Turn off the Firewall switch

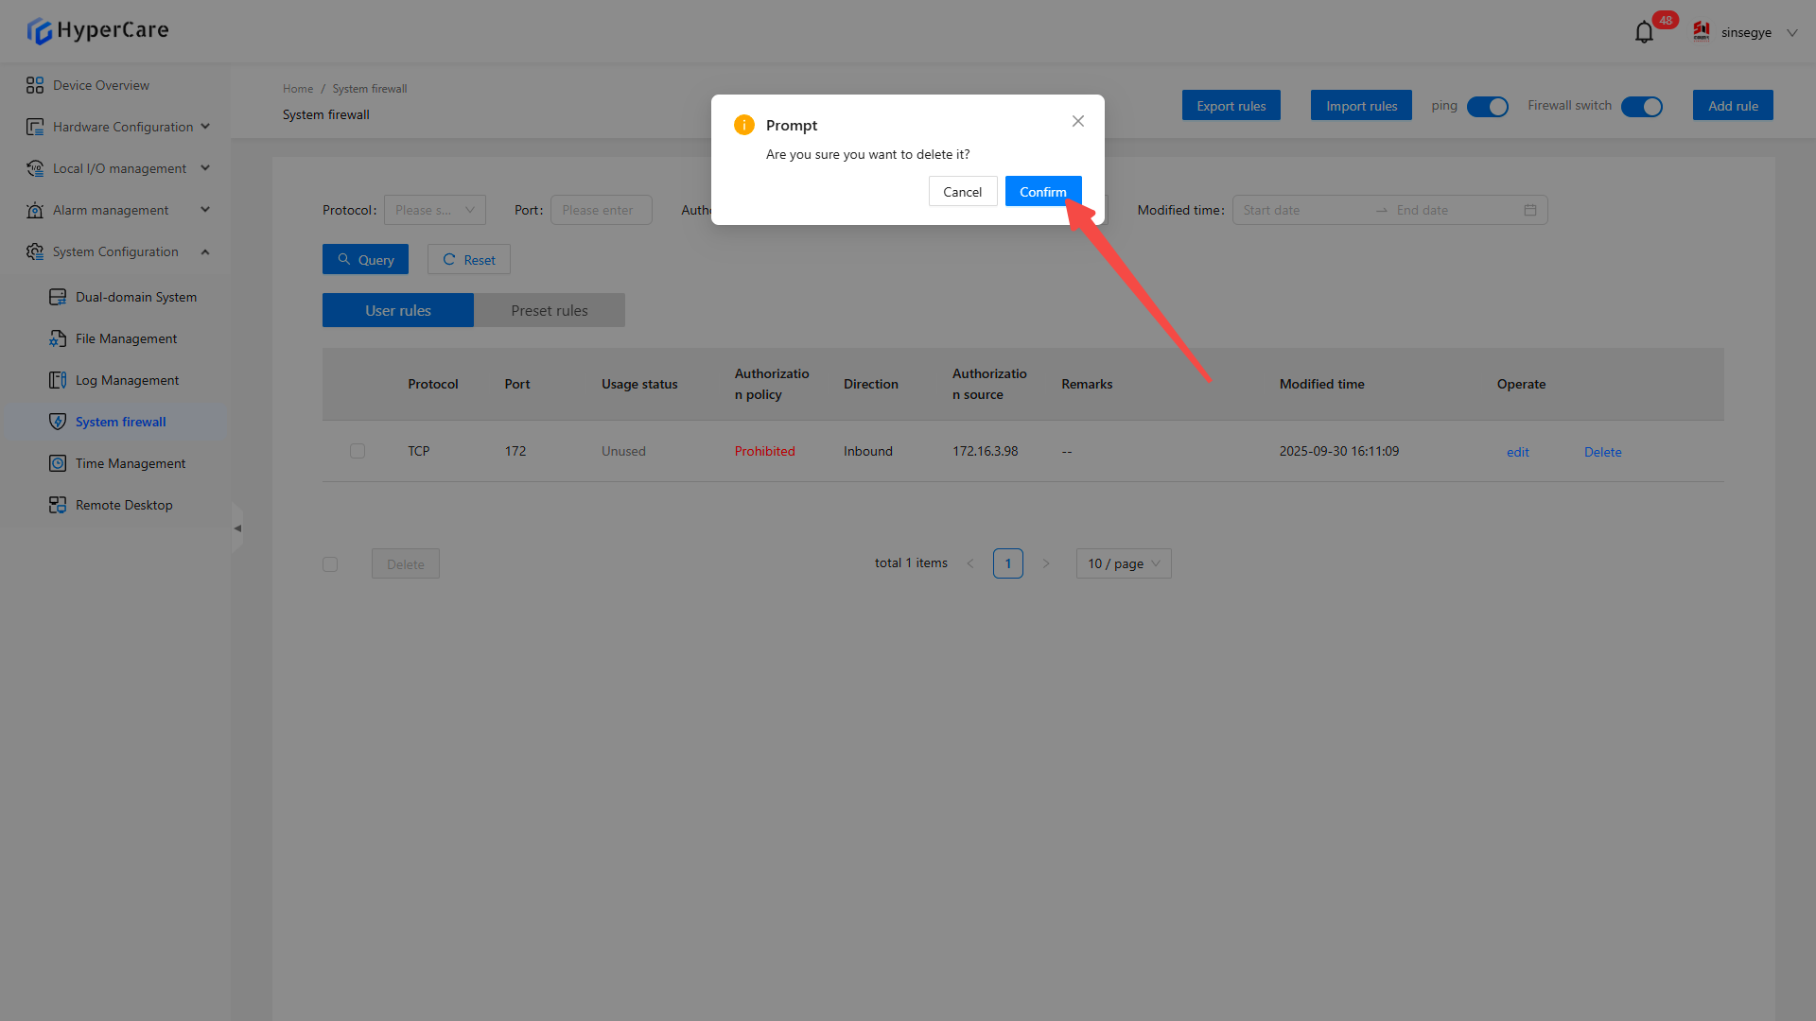point(1641,107)
